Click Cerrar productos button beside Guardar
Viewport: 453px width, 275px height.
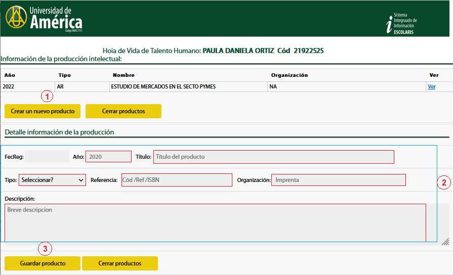(x=120, y=263)
